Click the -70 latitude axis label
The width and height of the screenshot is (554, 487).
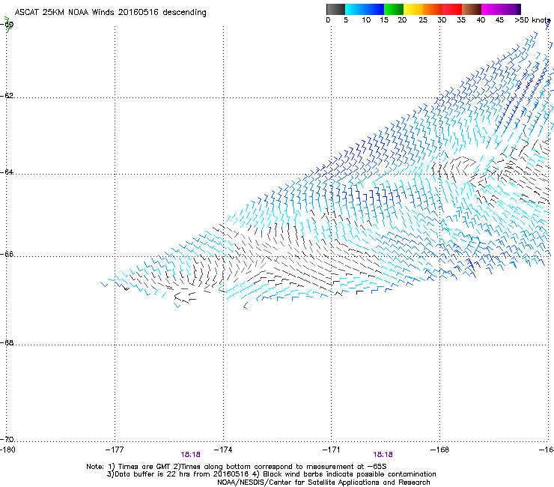(7, 439)
